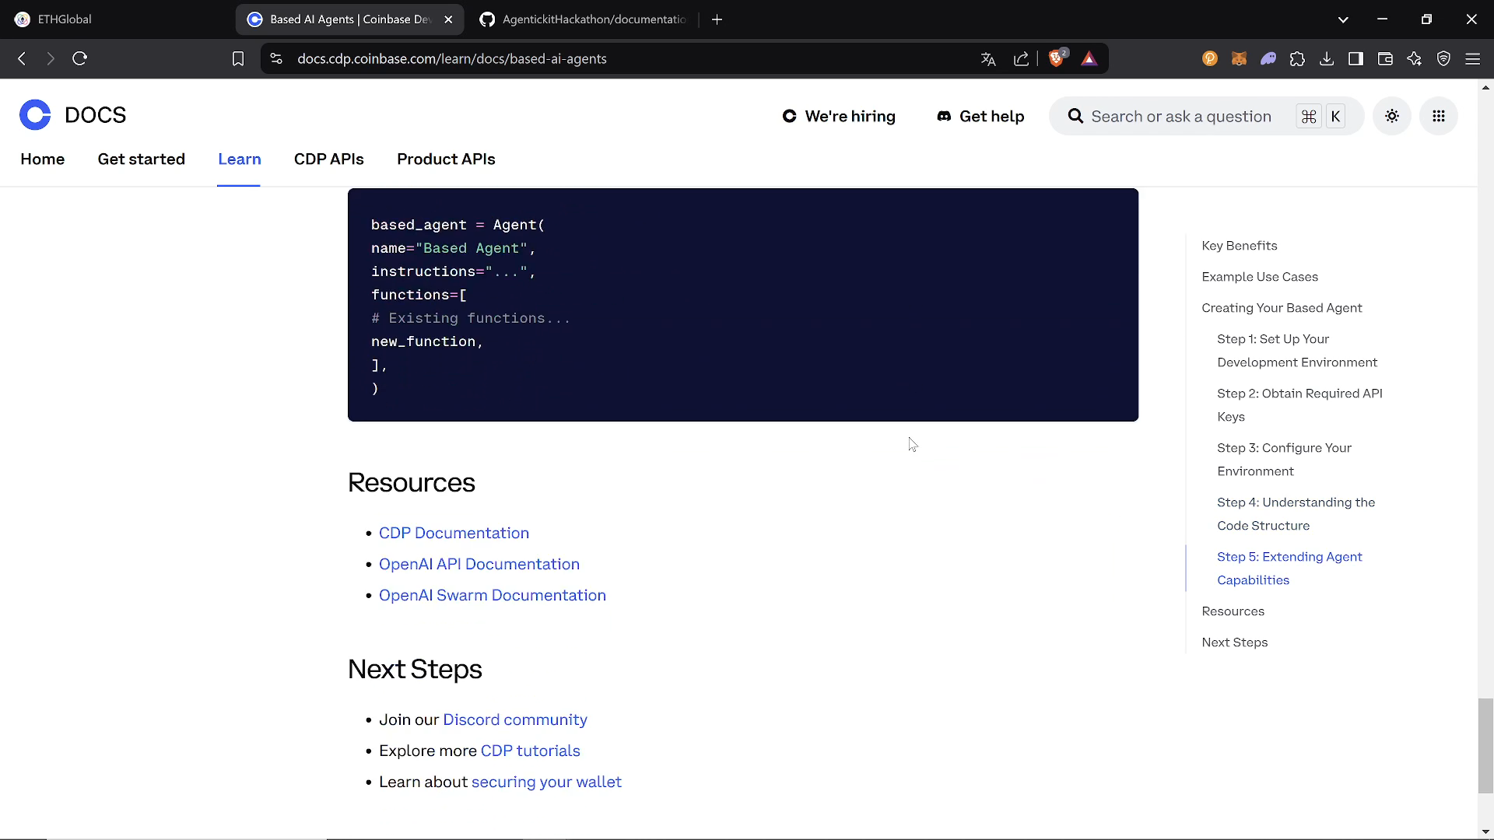
Task: Click the scrollbar up arrow
Action: [x=1485, y=87]
